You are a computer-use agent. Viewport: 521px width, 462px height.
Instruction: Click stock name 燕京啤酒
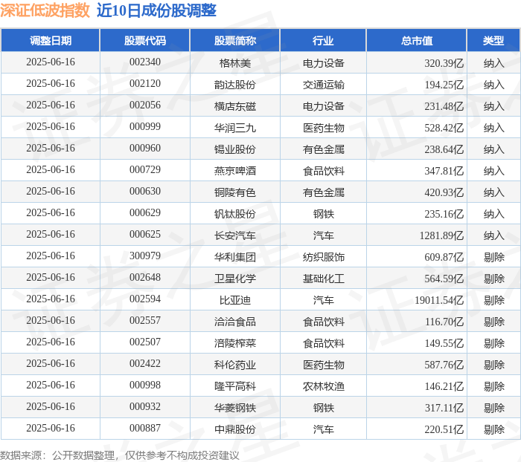235,171
